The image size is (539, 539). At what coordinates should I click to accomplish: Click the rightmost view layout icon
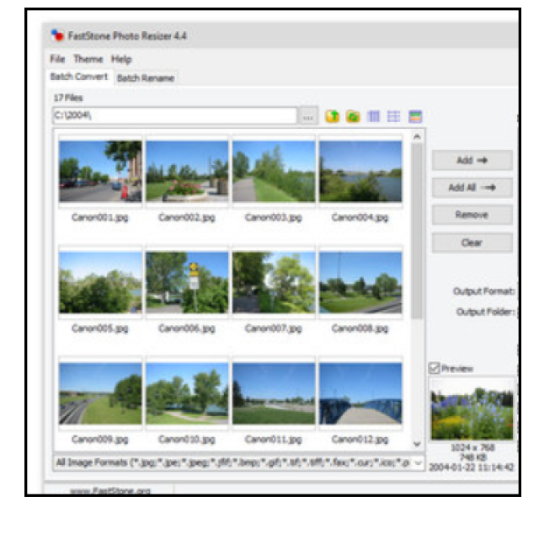pyautogui.click(x=414, y=116)
